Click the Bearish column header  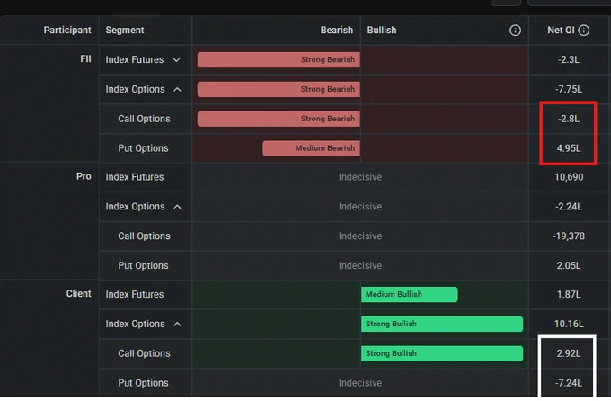pos(337,30)
